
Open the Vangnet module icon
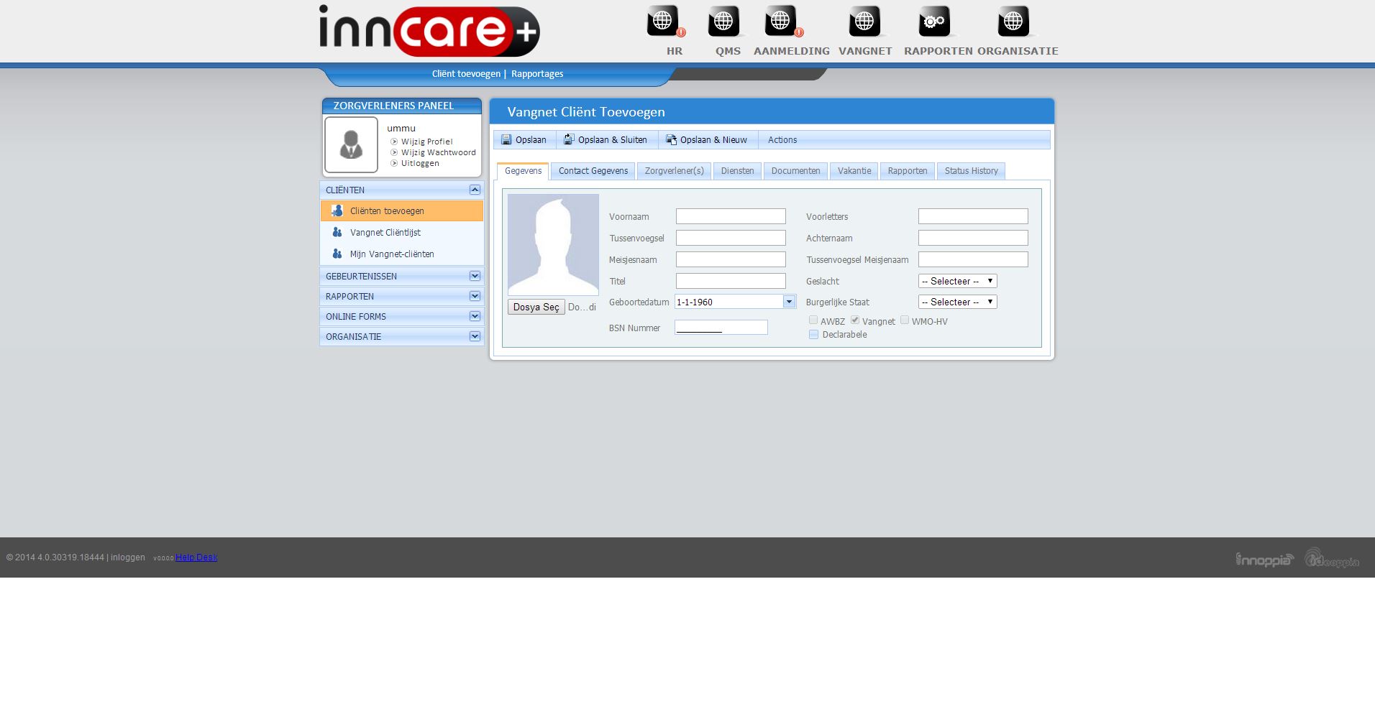click(x=864, y=22)
